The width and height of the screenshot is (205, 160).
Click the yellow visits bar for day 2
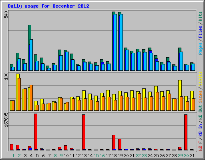[x=18, y=76]
